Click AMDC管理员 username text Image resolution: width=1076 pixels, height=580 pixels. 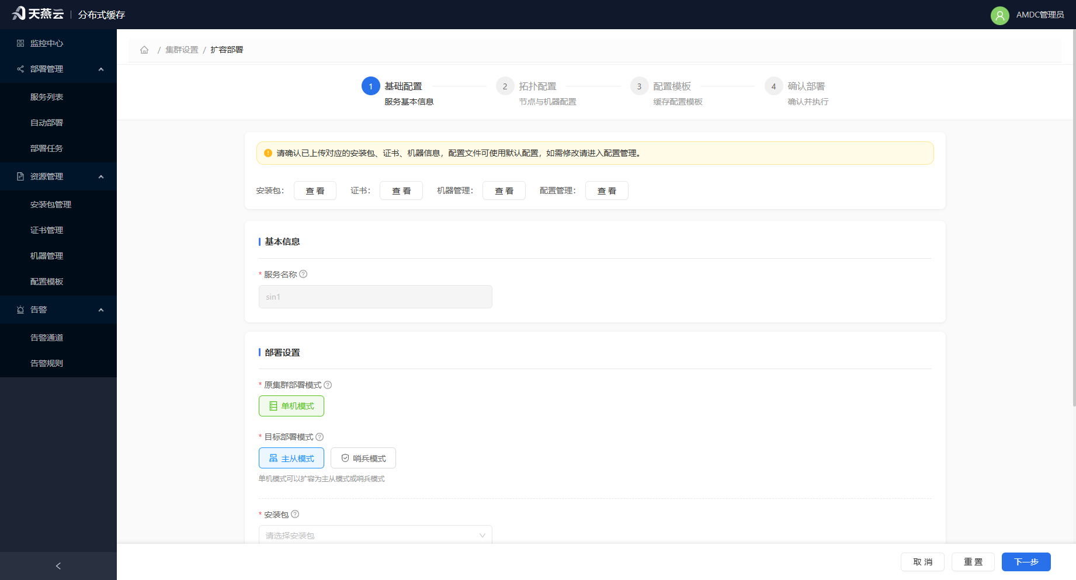(x=1040, y=15)
